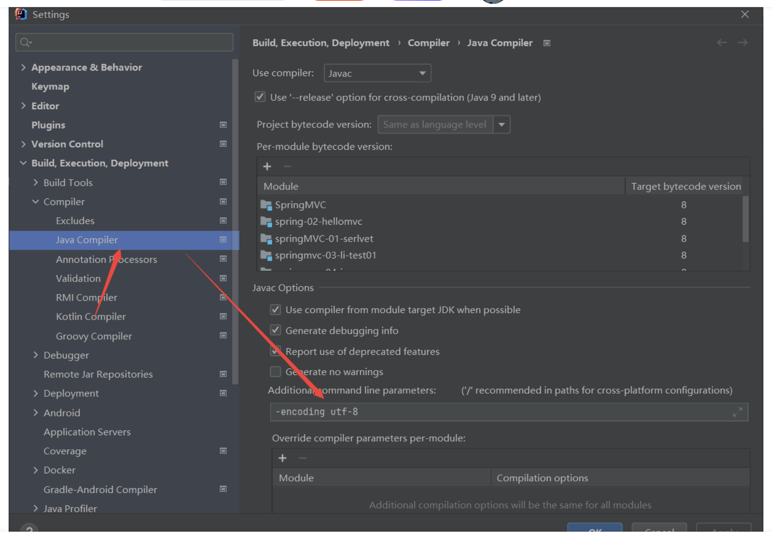
Task: Select Application Servers in the tree
Action: [87, 432]
